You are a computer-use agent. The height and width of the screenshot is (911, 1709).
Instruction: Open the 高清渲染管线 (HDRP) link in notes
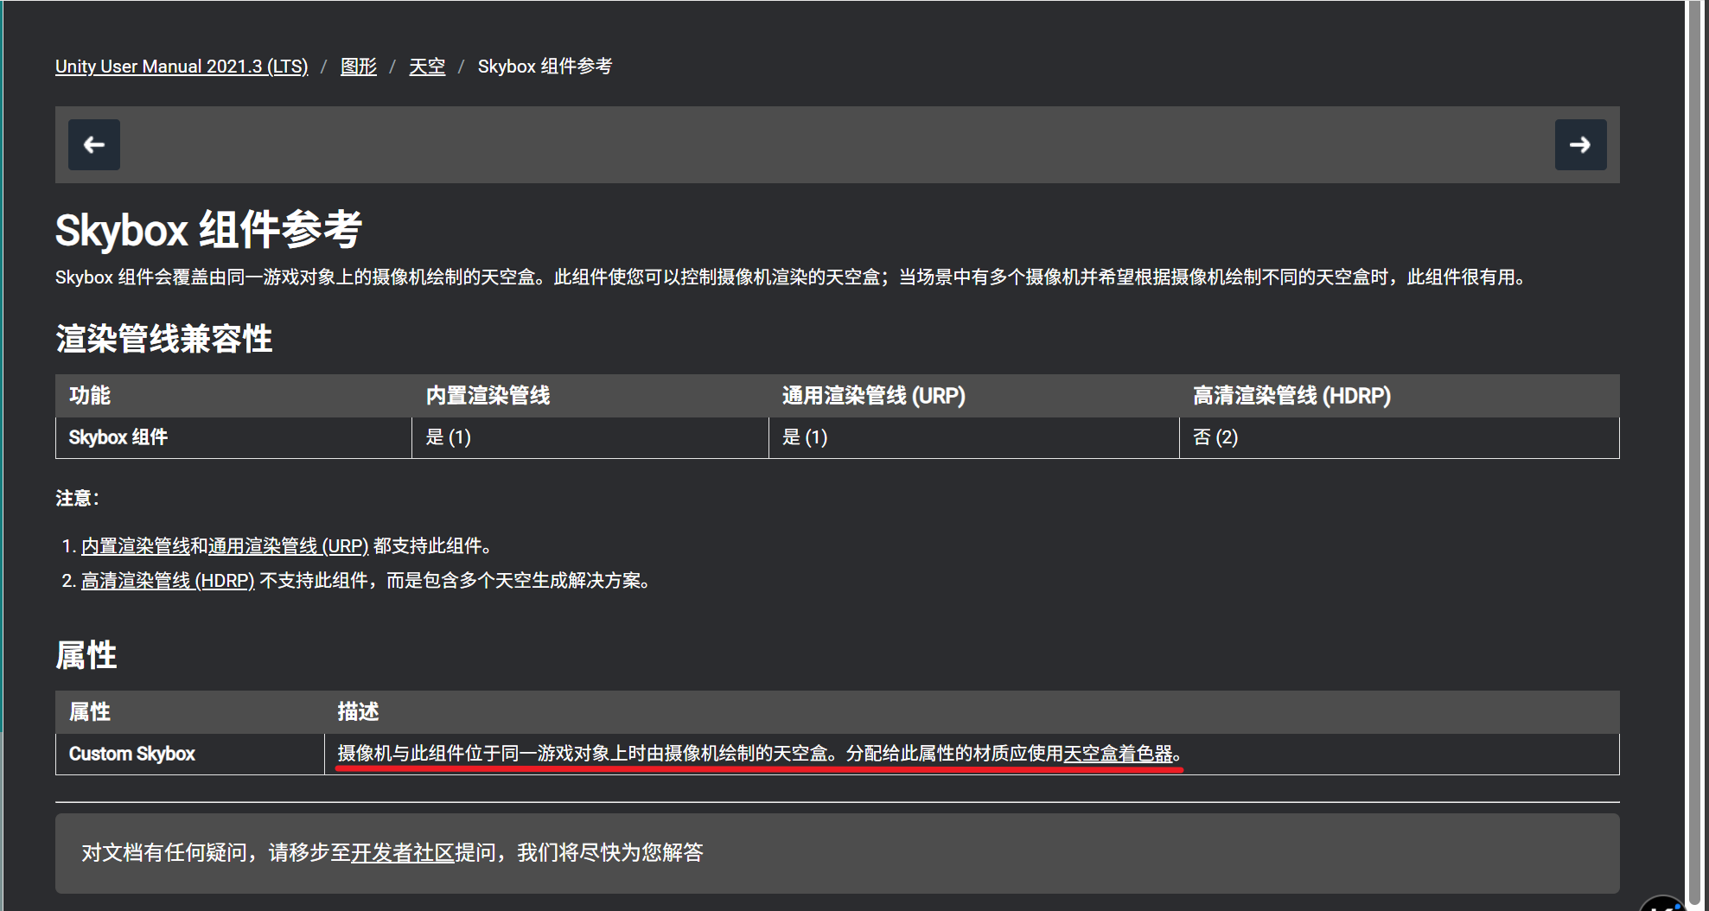[168, 581]
